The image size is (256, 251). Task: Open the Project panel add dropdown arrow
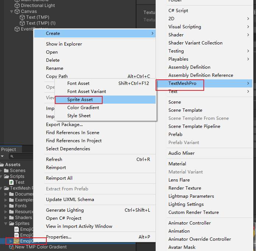(x=2, y=156)
